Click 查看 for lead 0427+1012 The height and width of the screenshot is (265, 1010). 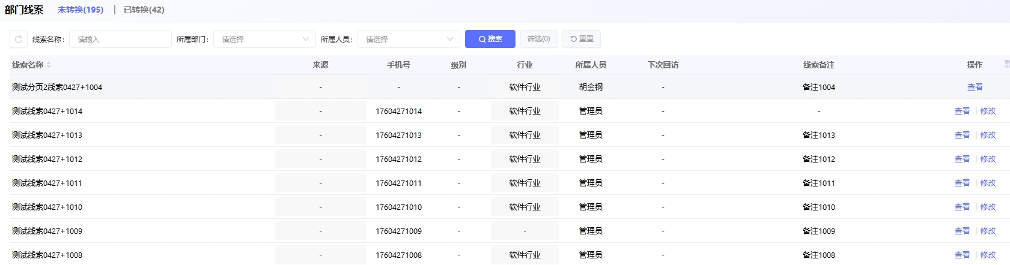click(x=962, y=159)
